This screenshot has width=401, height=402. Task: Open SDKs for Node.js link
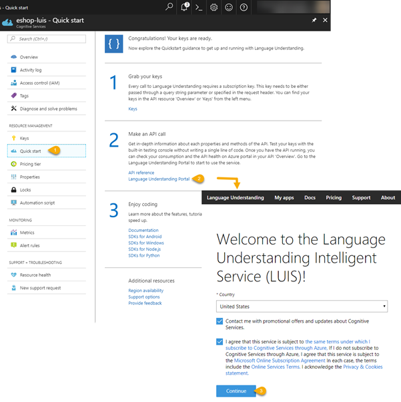click(144, 249)
